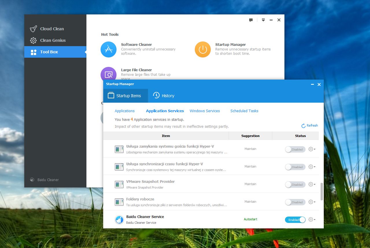Open the Windows Services sub-tab
Screen dimensions: 370x248
[205, 111]
